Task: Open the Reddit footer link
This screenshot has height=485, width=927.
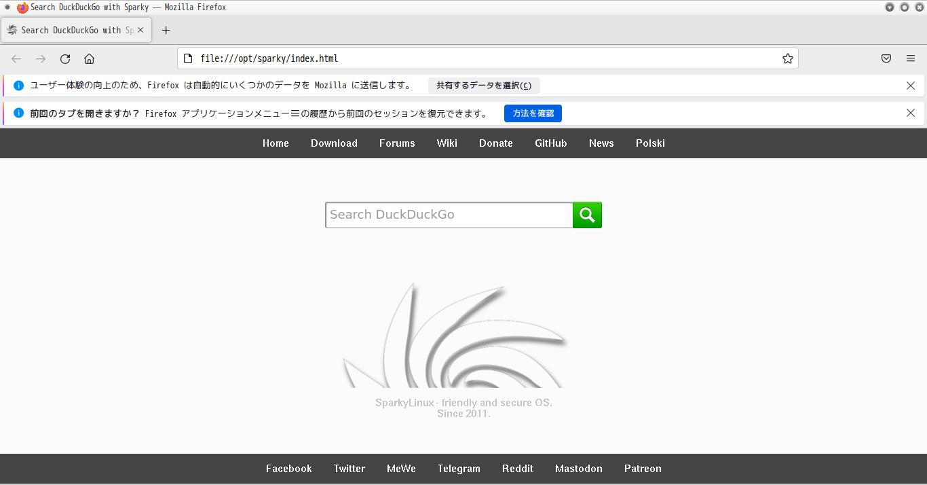Action: coord(518,469)
